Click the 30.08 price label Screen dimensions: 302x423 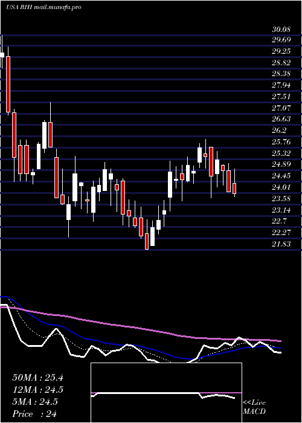(281, 29)
